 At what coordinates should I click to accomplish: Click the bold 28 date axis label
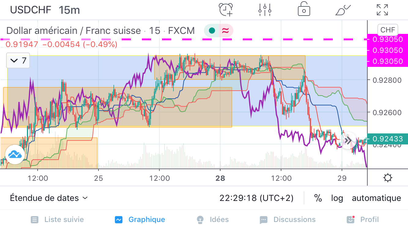(220, 178)
